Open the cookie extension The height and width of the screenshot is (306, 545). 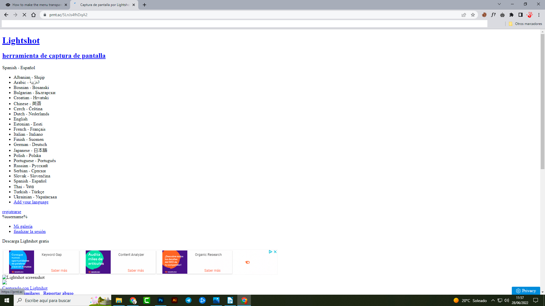[x=484, y=15]
